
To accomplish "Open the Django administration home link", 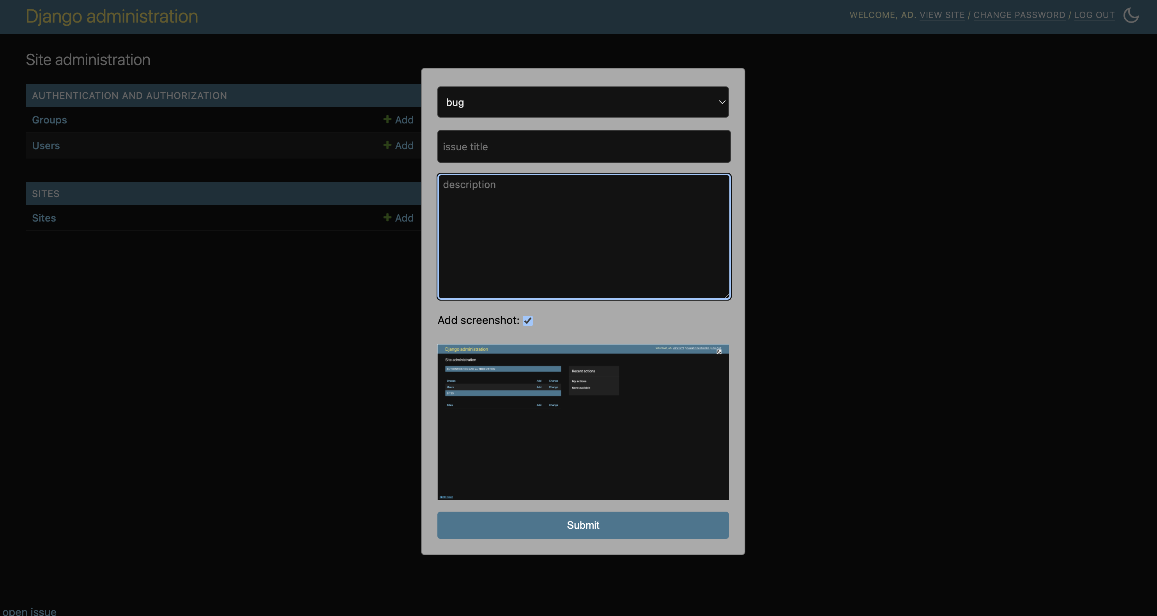I will [x=112, y=16].
